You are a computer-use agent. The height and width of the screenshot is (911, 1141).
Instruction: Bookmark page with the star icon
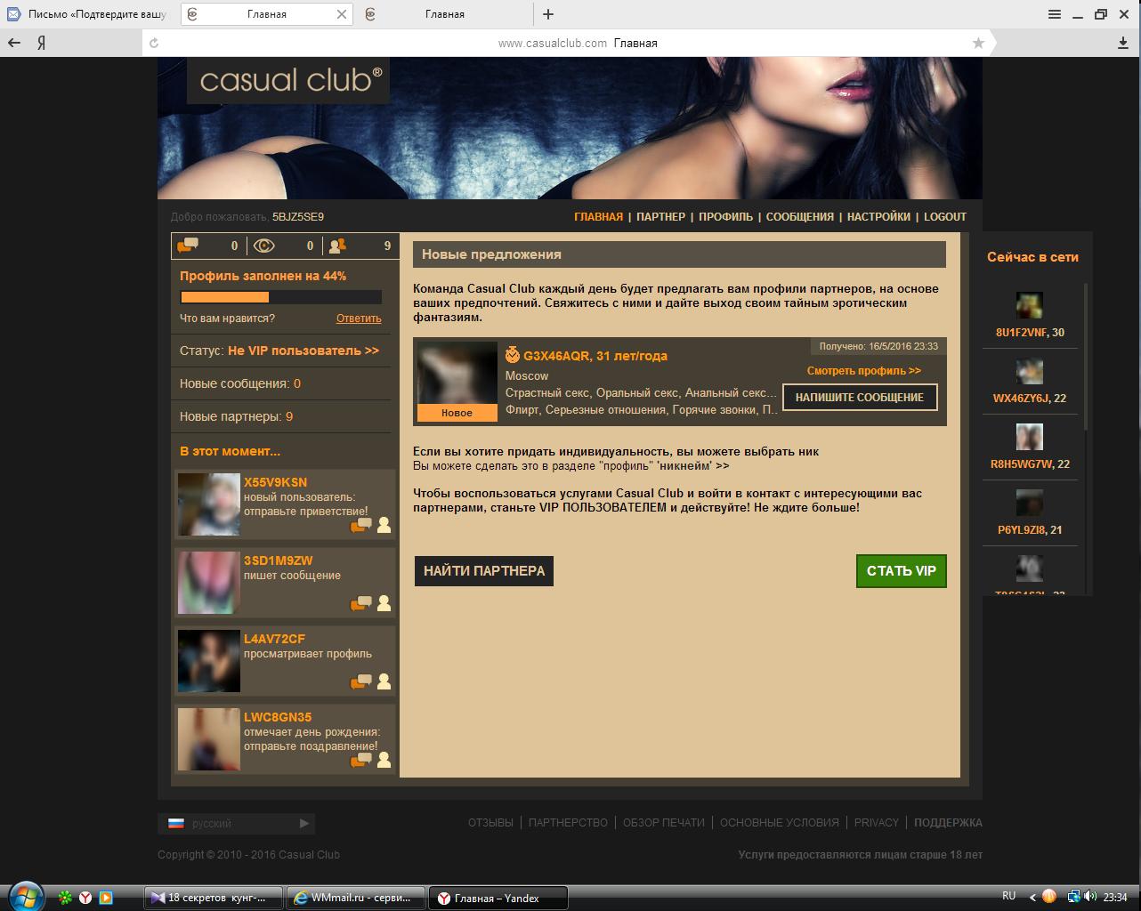[978, 43]
